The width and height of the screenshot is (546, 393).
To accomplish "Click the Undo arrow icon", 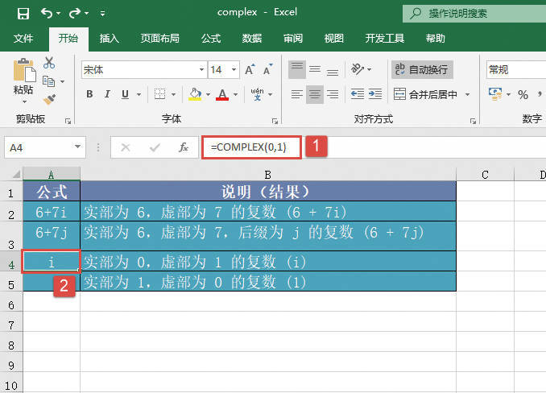I will pyautogui.click(x=47, y=13).
